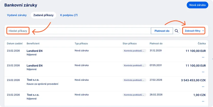Open Test s.r.o. Kauce za správné provedení order
Image resolution: width=213 pixels, height=107 pixels.
point(106,84)
